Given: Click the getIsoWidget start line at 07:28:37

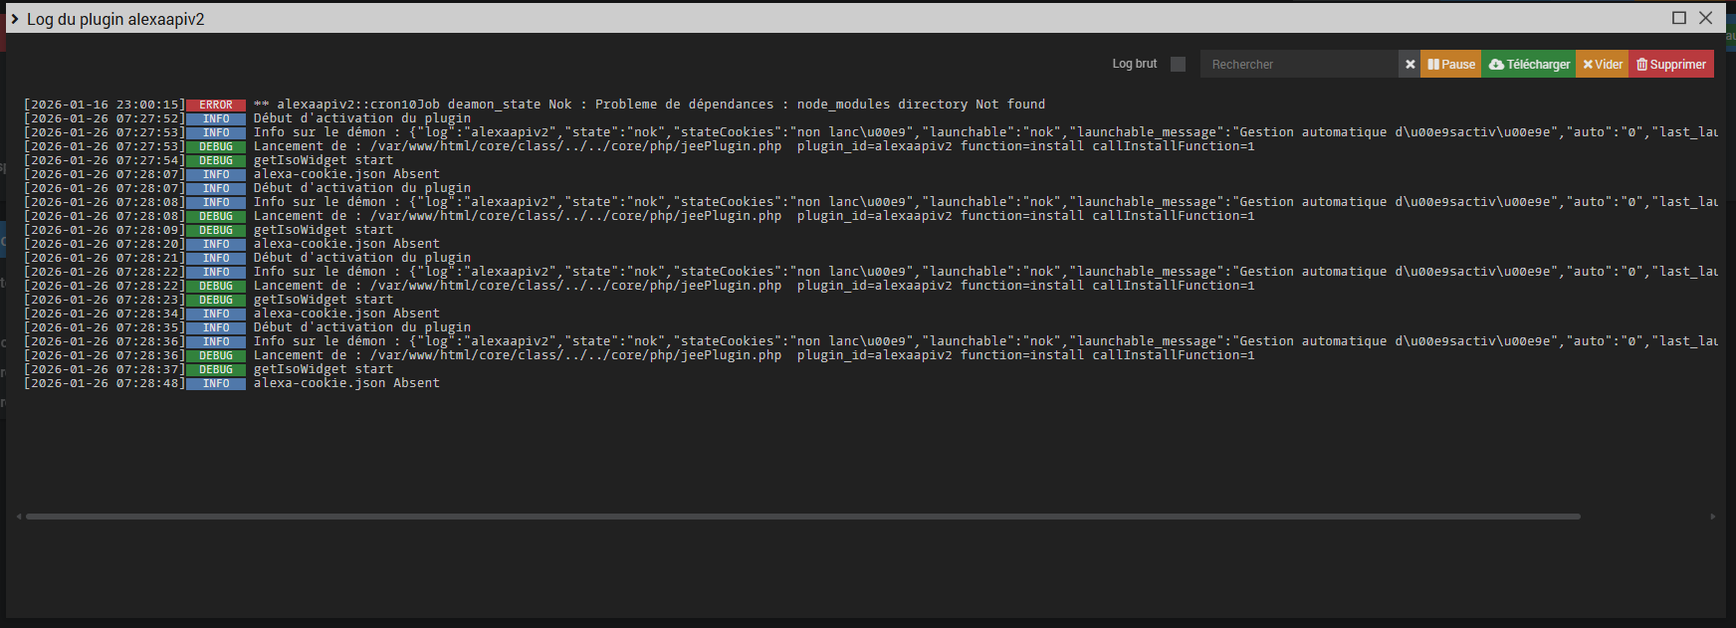Looking at the screenshot, I should [324, 369].
